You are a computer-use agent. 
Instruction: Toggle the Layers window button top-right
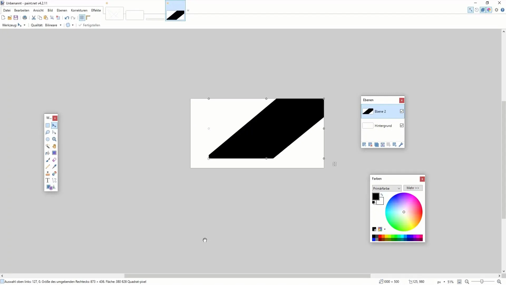coord(483,10)
